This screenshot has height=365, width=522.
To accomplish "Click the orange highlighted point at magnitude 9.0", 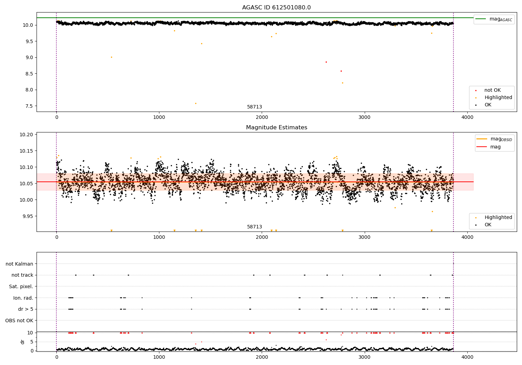I will (x=111, y=57).
